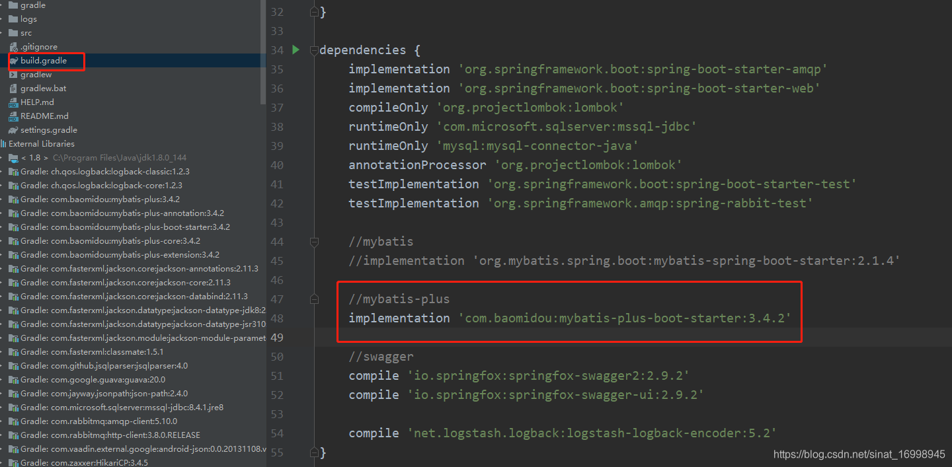Click the settings.gradle elephant icon
952x467 pixels.
[14, 130]
